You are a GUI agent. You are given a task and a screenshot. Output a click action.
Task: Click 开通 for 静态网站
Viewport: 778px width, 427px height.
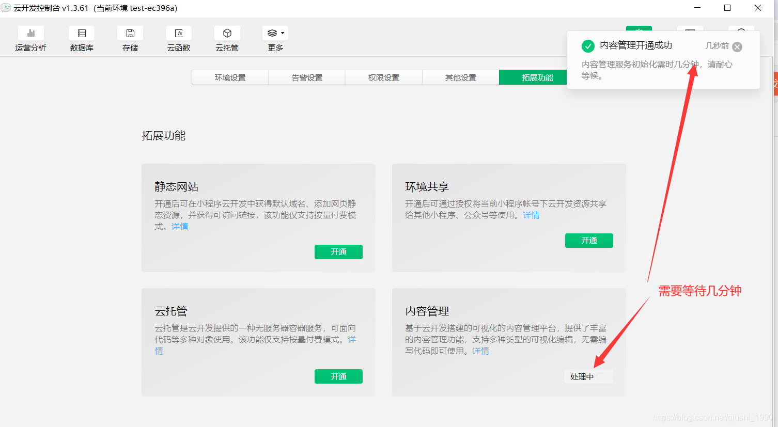[338, 252]
